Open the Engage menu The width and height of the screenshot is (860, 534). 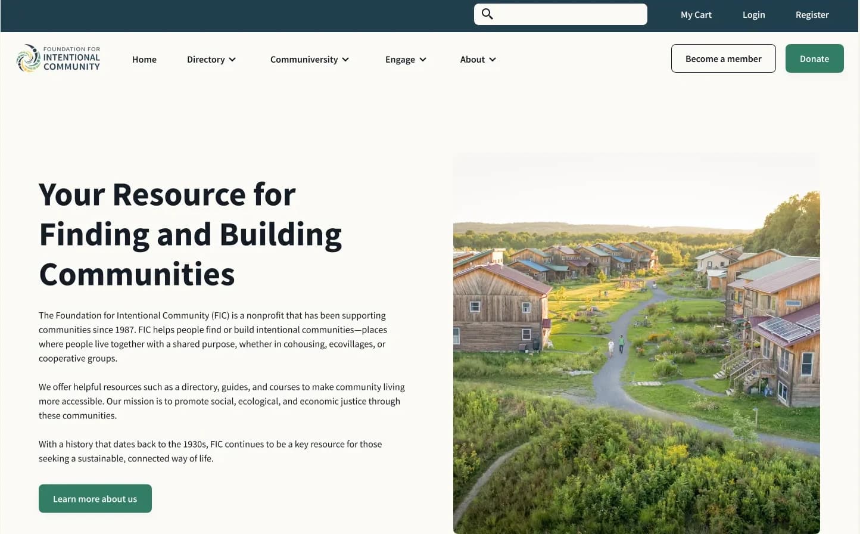pos(400,60)
